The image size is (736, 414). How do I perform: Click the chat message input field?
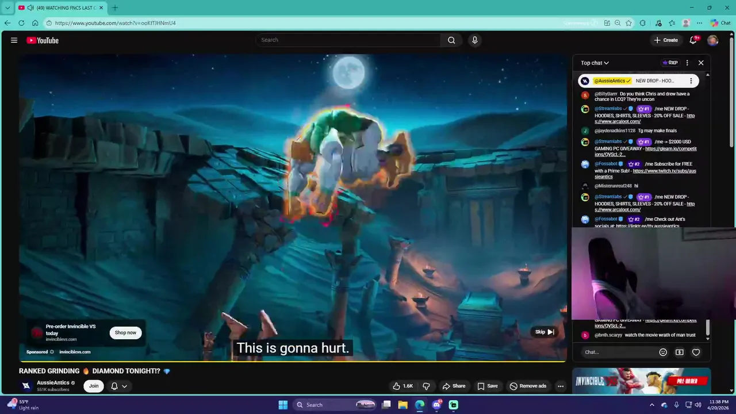[618, 352]
